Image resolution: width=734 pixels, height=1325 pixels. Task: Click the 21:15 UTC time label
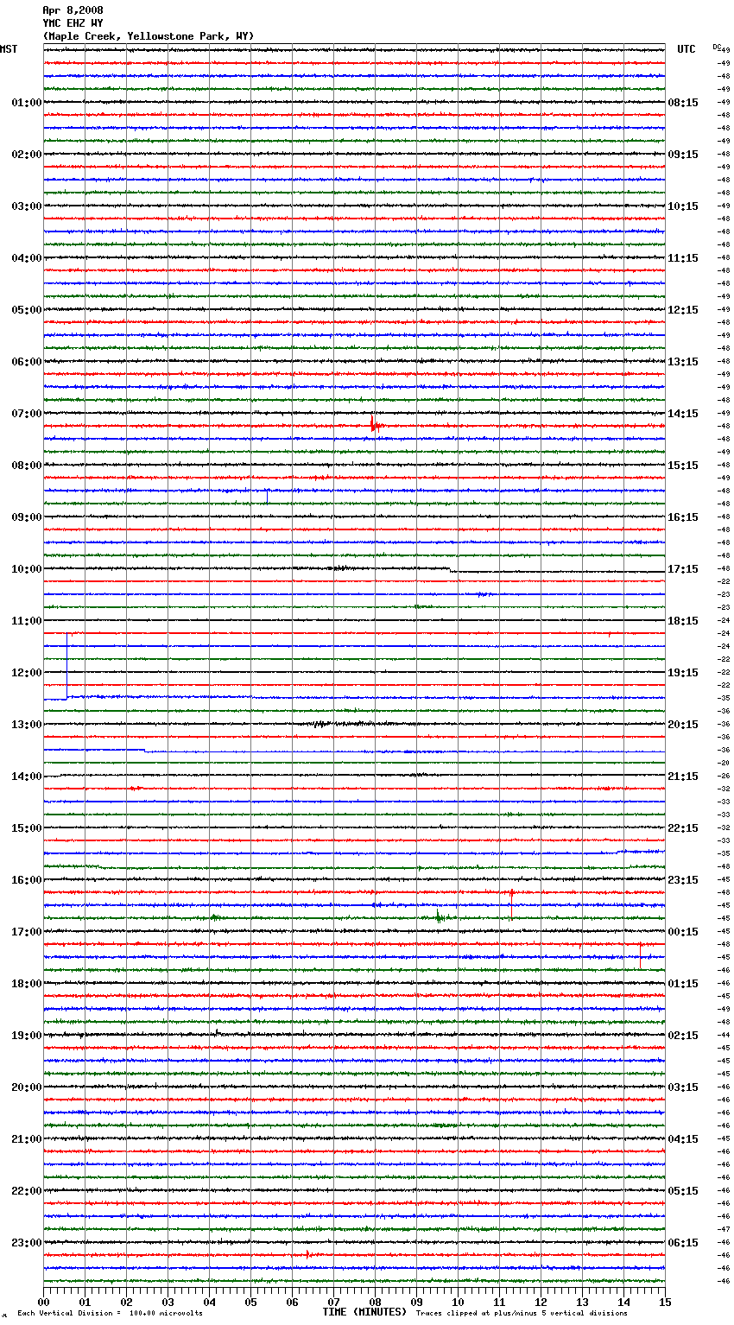pos(683,777)
